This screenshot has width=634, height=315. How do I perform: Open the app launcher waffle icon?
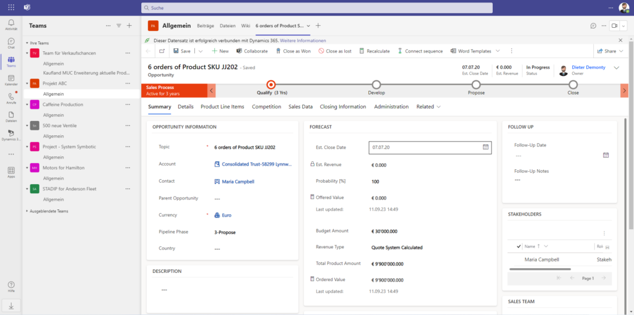click(11, 7)
